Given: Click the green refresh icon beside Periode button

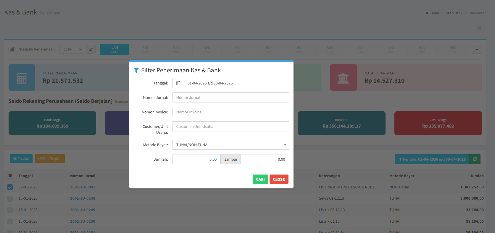Looking at the screenshot, I should (475, 159).
